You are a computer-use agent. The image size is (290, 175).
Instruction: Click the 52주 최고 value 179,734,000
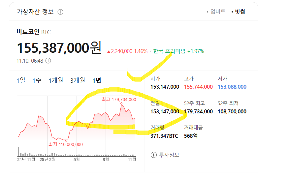198,111
